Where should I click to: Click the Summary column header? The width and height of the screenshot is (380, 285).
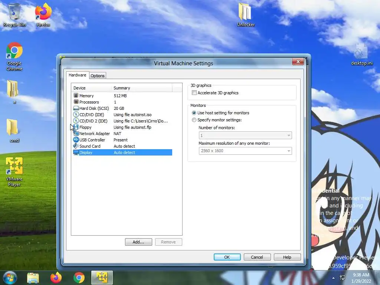coord(142,88)
